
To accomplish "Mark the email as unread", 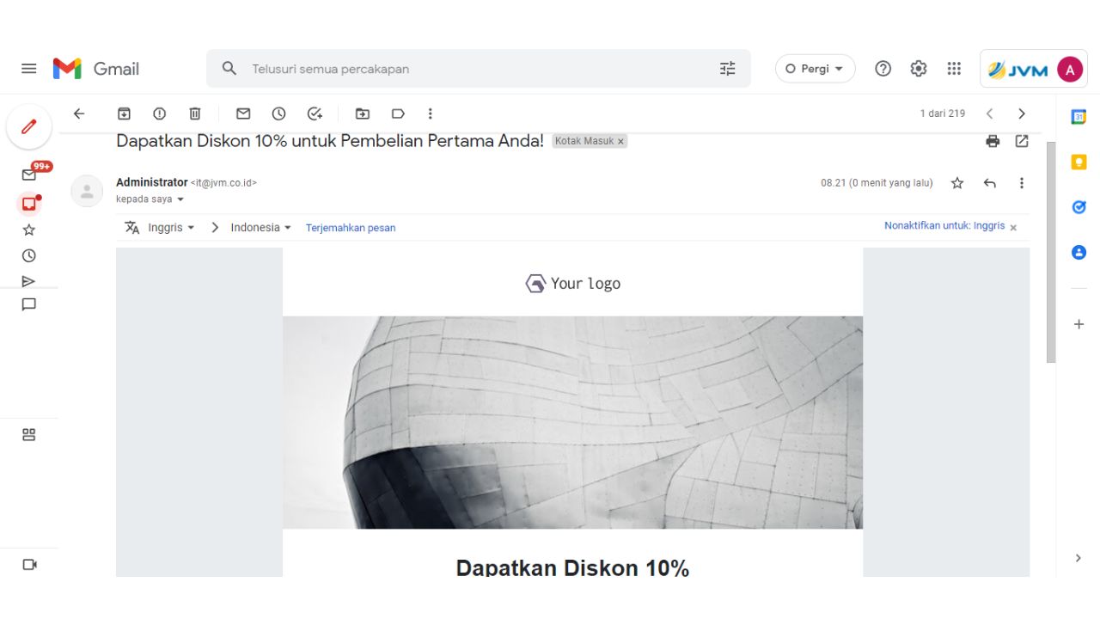I will pyautogui.click(x=243, y=113).
